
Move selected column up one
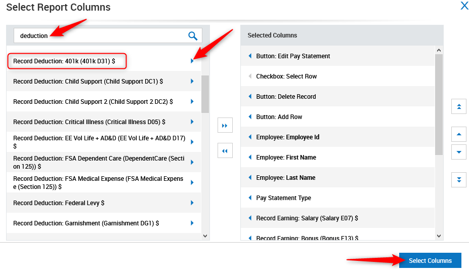[459, 134]
